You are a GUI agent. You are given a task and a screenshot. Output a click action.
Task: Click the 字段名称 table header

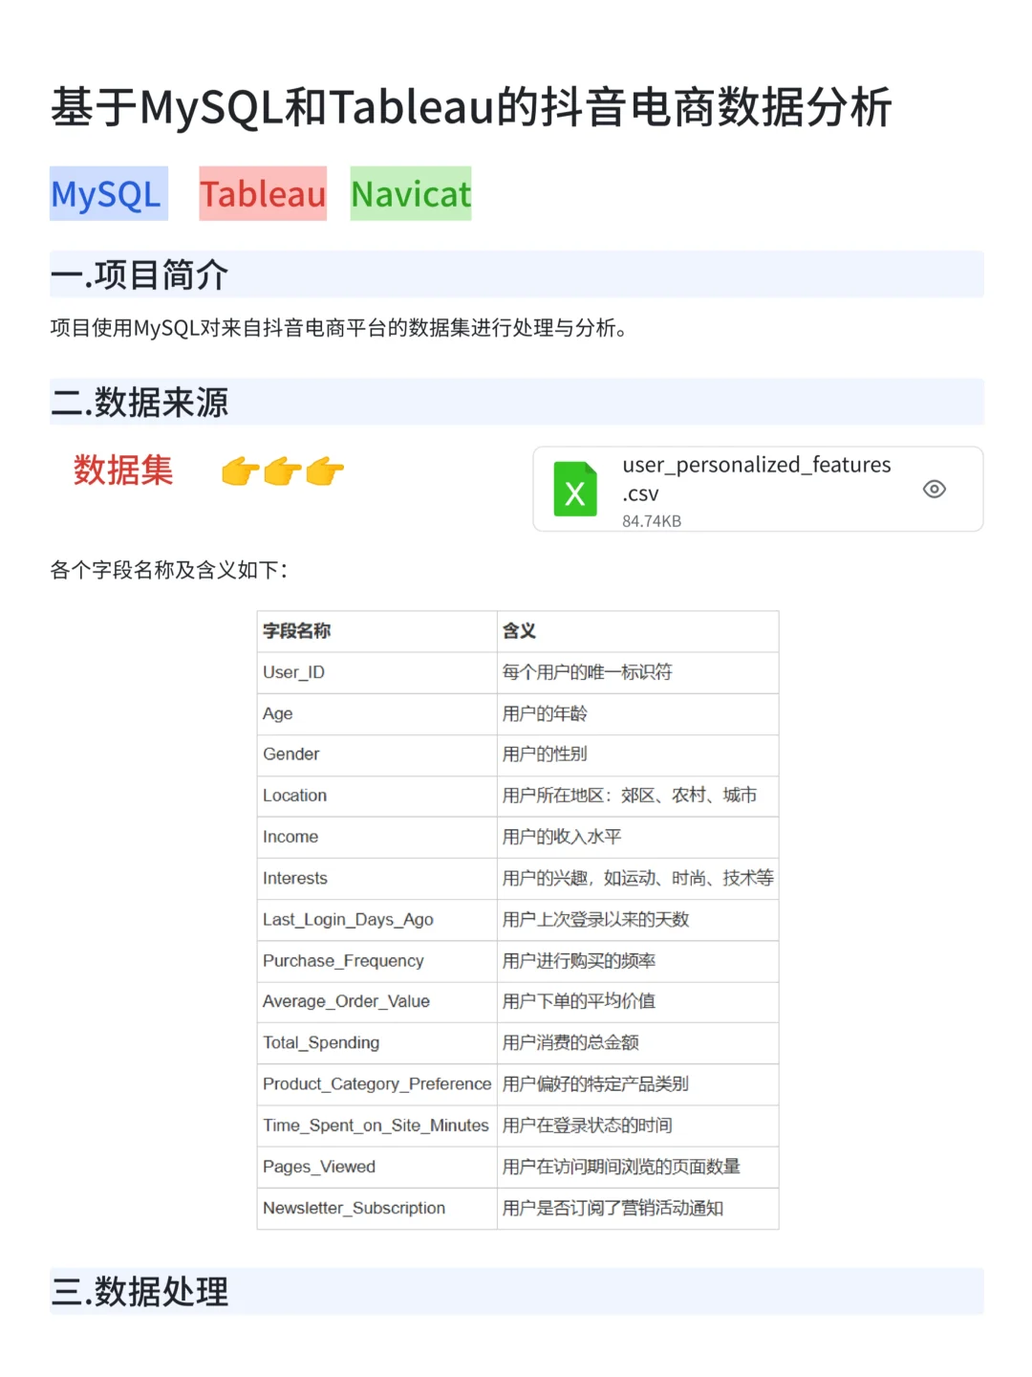point(376,631)
